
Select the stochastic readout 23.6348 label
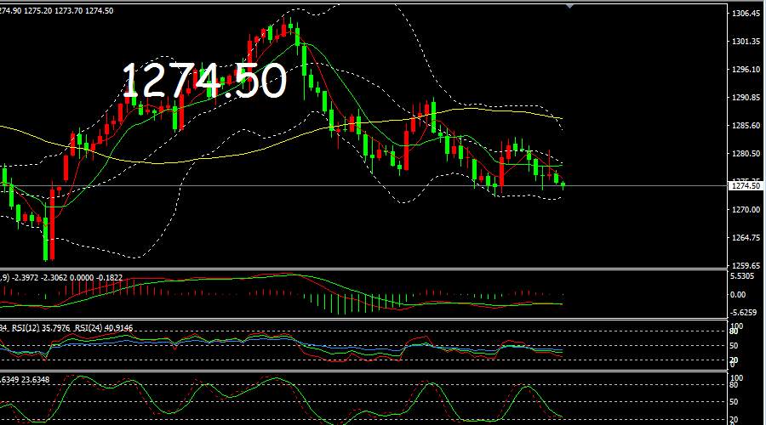coord(35,380)
